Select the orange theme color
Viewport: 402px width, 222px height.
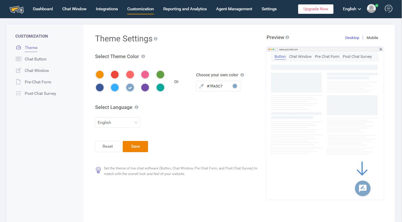click(100, 75)
